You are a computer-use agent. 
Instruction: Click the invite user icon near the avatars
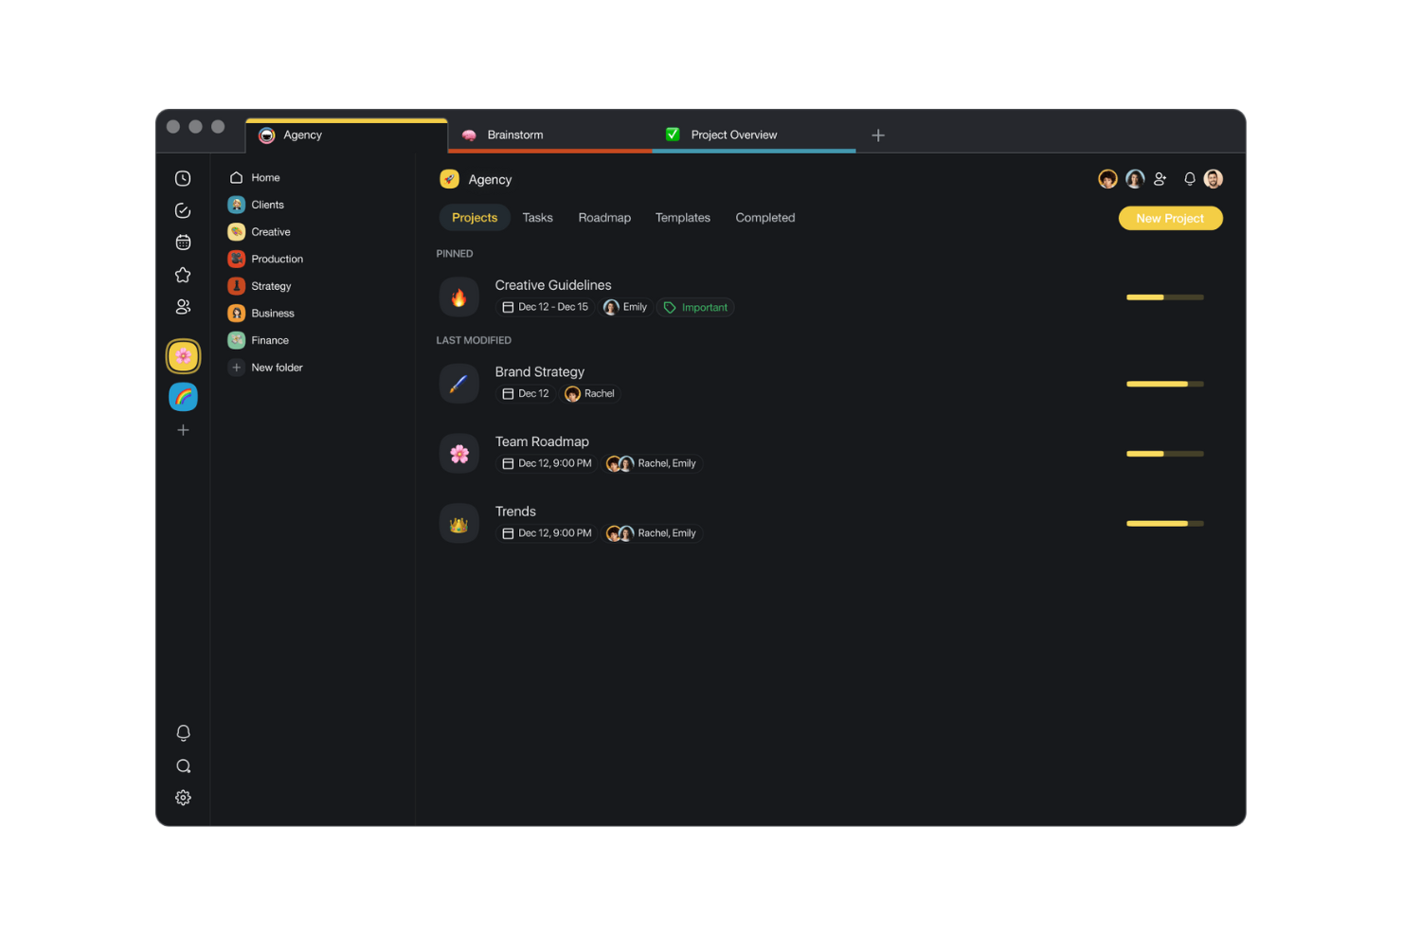click(1160, 178)
